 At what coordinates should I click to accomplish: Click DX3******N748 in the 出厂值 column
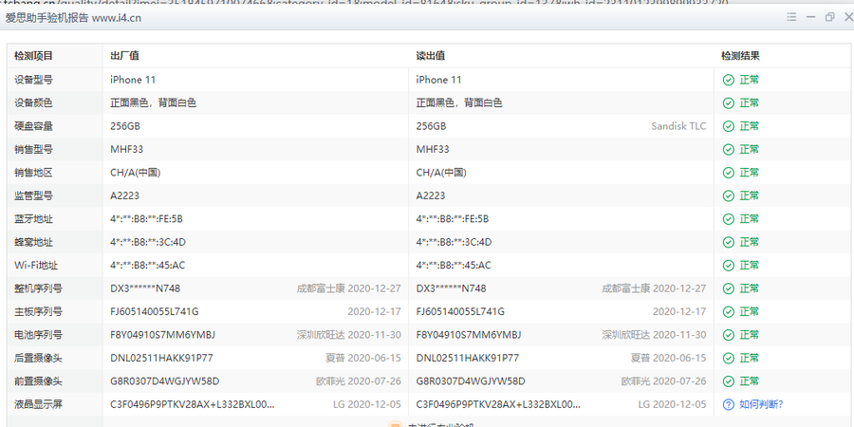[145, 288]
